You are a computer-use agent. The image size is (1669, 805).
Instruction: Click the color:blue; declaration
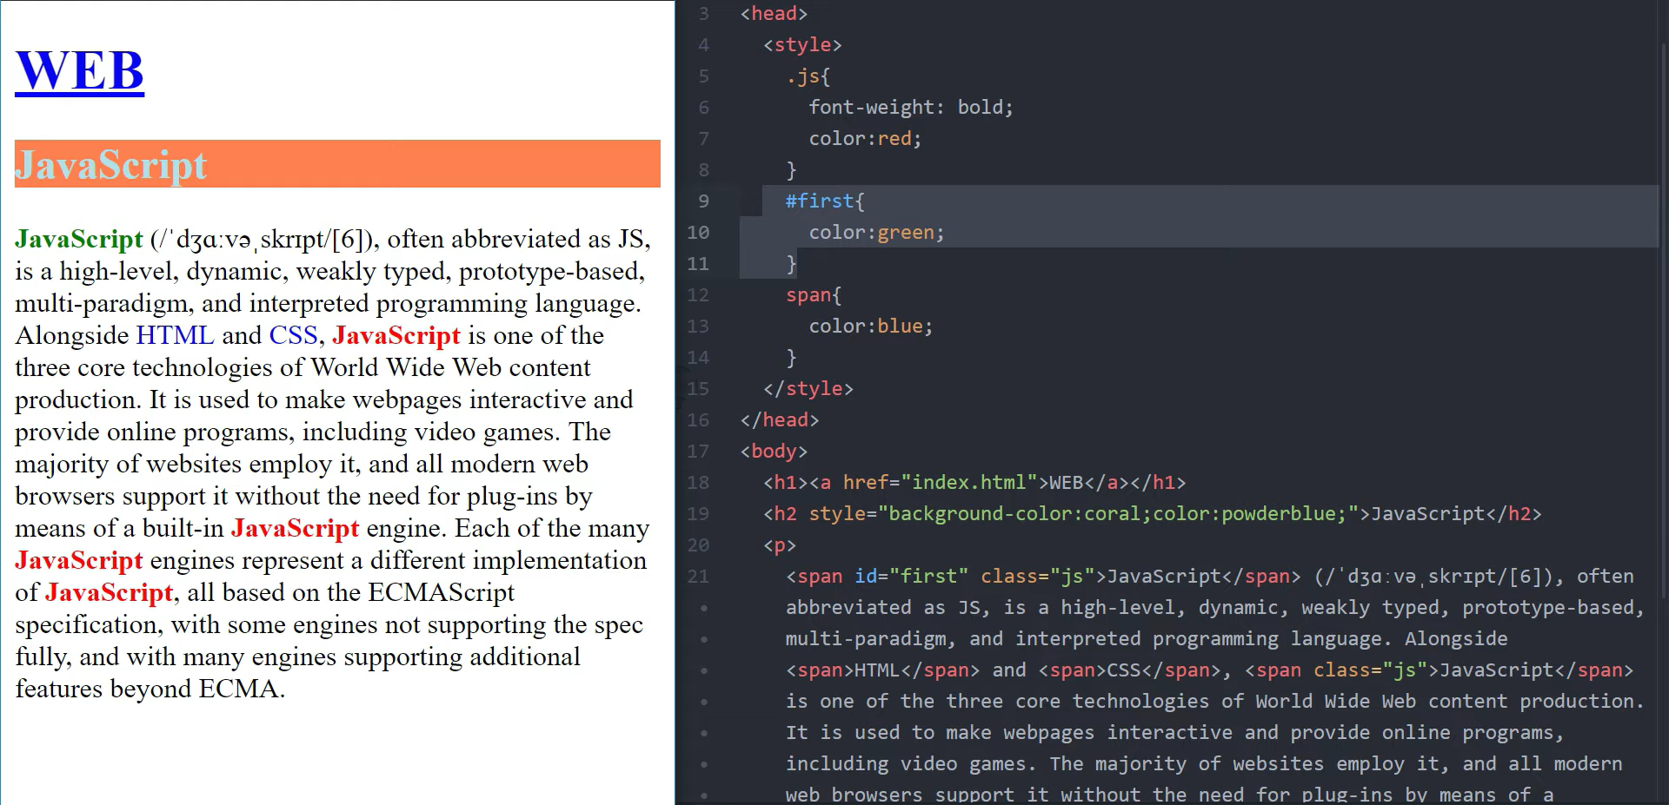click(870, 327)
